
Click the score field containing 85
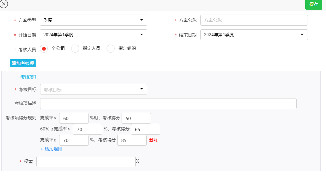click(132, 140)
